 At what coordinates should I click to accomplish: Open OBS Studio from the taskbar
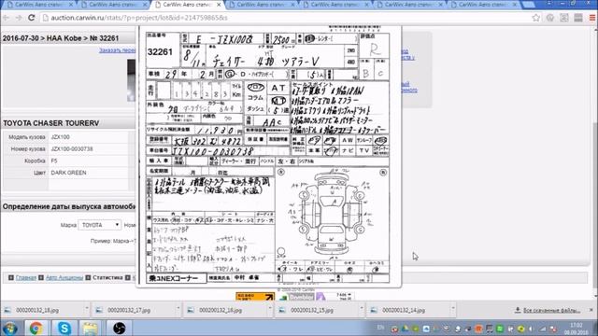(x=119, y=328)
